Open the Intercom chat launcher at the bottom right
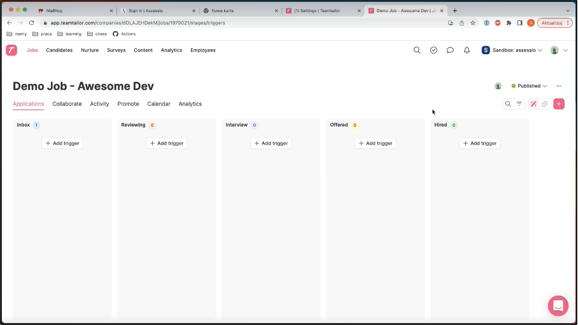 [x=558, y=306]
